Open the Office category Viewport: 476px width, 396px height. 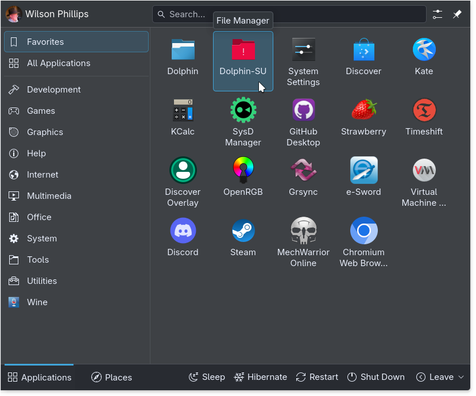point(76,217)
